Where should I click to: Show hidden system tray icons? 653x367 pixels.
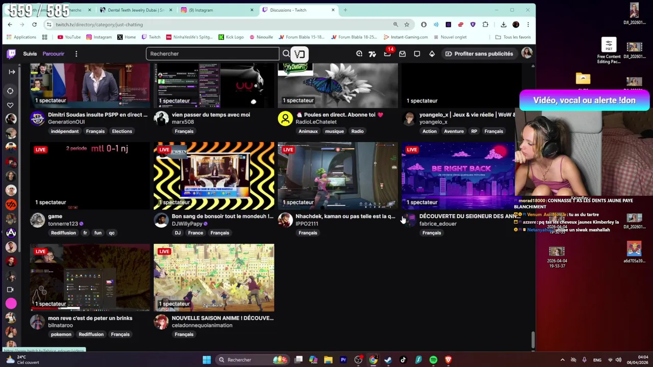[563, 360]
